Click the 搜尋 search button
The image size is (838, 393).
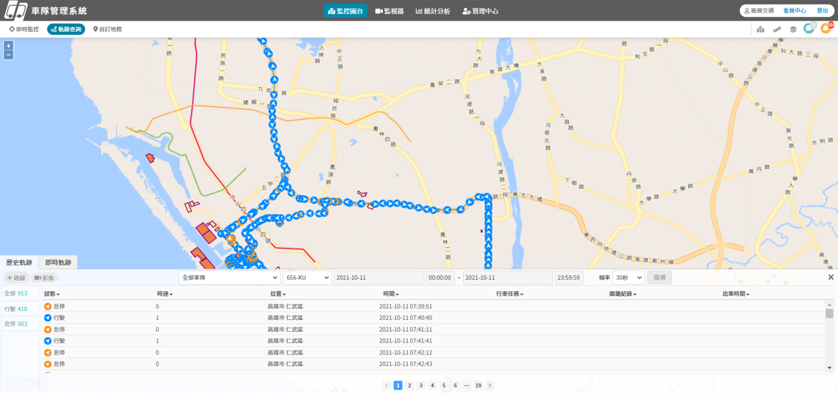pos(659,277)
